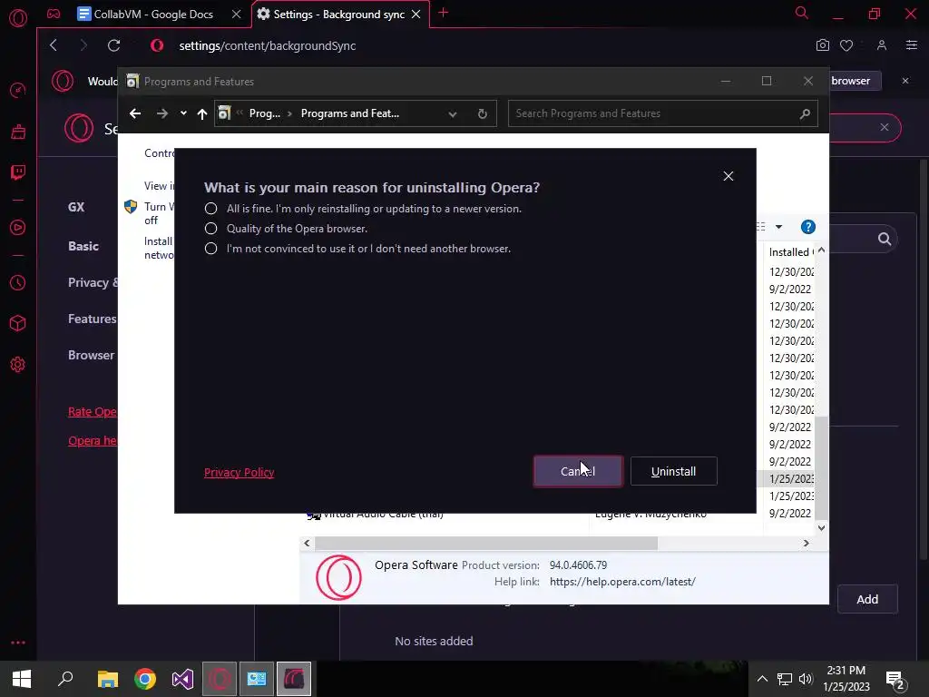Open the profile account icon in Opera
929x697 pixels.
(x=882, y=45)
